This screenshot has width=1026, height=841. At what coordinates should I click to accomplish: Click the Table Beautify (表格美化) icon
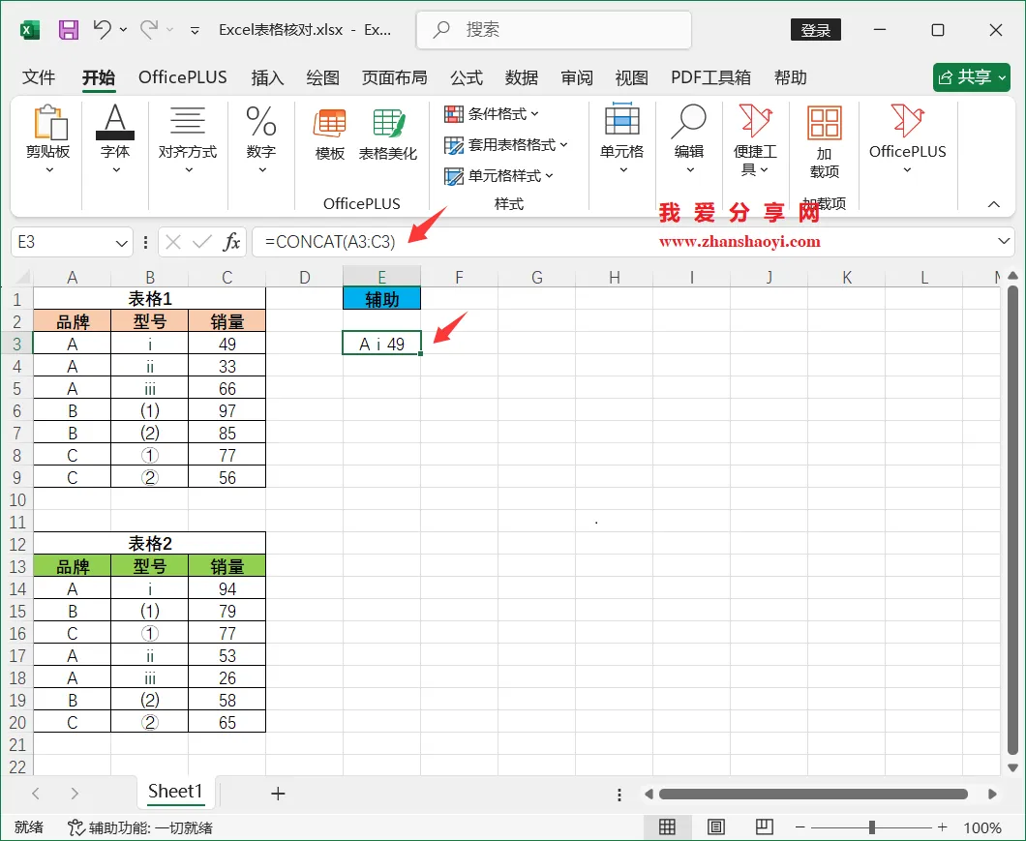pos(388,135)
